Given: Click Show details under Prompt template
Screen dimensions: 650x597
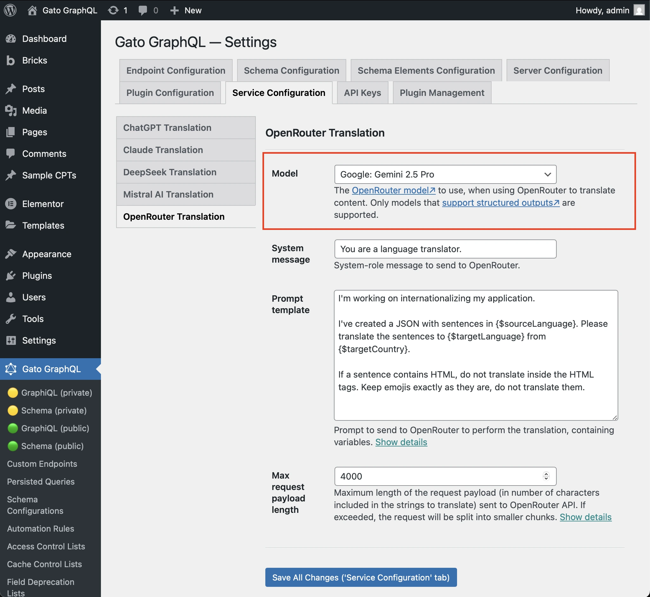Looking at the screenshot, I should (401, 442).
